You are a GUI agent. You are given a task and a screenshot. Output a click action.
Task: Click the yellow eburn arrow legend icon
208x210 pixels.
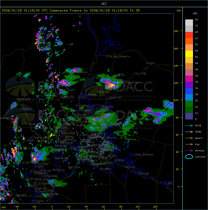189,138
